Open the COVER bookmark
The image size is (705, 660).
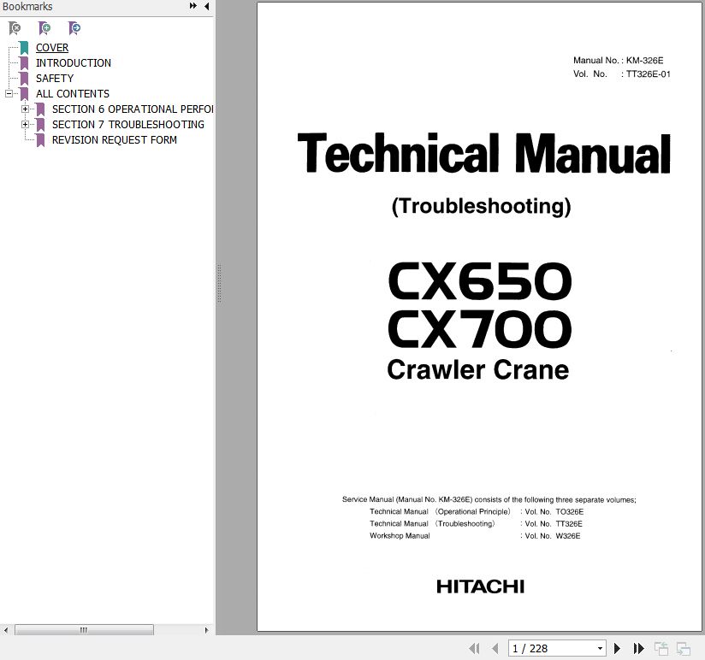[x=52, y=48]
